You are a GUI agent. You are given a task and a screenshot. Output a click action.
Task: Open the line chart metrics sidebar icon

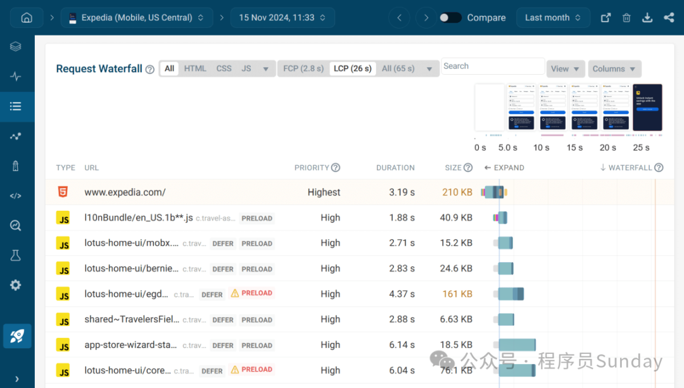pos(16,137)
